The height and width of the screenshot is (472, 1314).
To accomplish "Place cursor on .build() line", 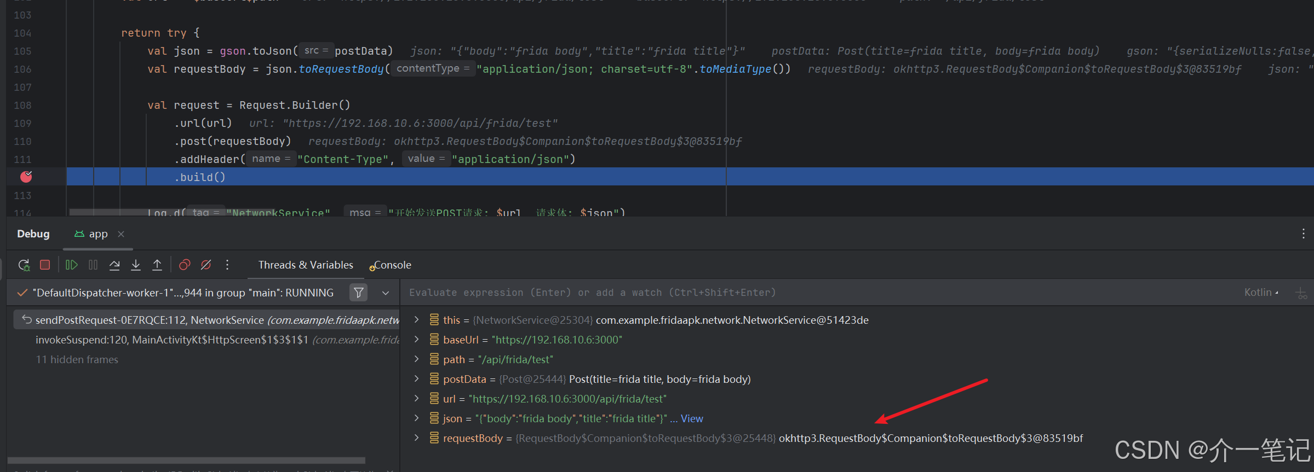I will pos(200,177).
